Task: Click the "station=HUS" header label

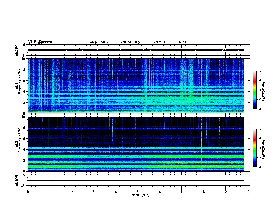Action: point(131,42)
